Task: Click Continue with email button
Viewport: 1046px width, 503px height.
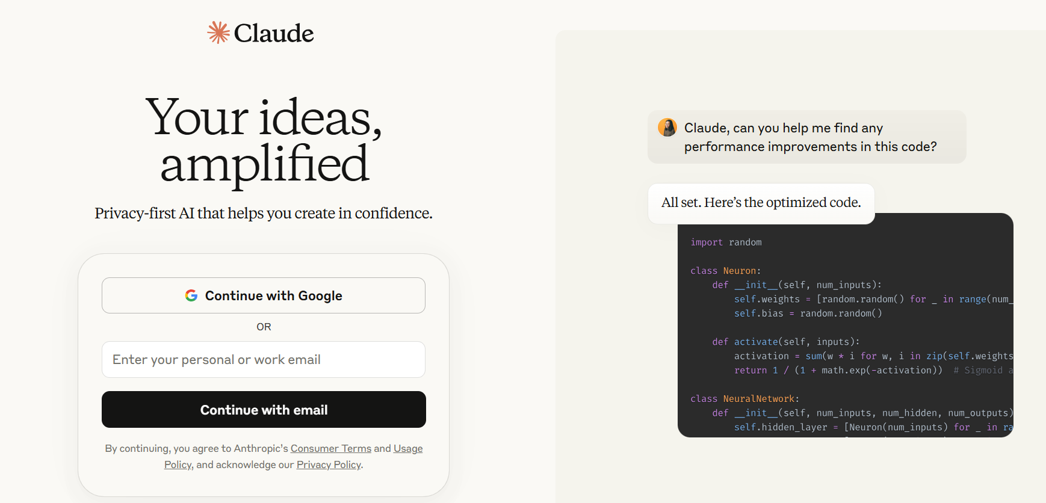Action: 264,410
